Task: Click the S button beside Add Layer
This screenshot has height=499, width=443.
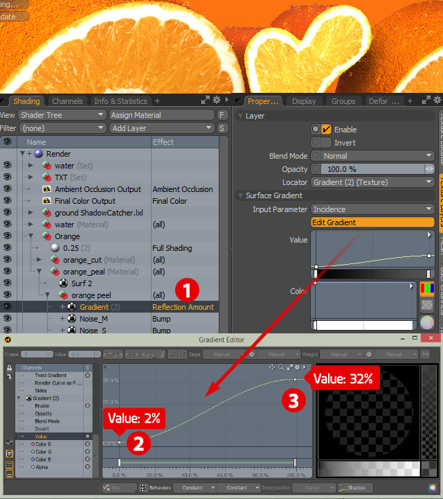Action: click(x=221, y=128)
